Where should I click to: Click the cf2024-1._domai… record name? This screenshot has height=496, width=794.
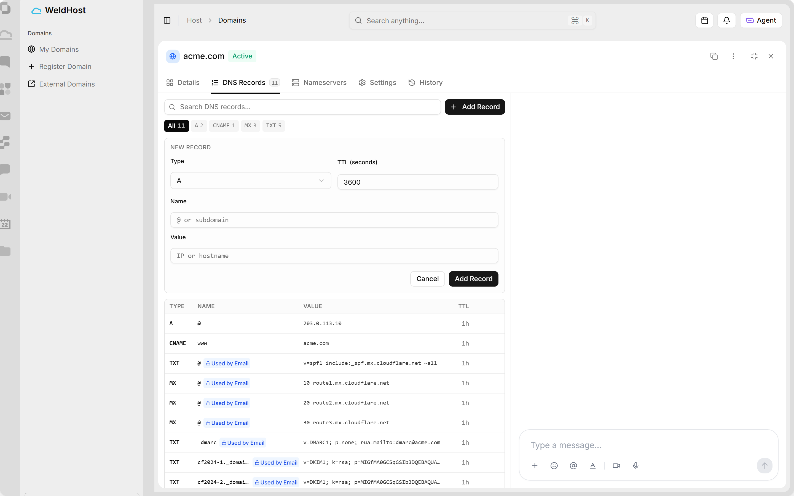click(x=223, y=462)
